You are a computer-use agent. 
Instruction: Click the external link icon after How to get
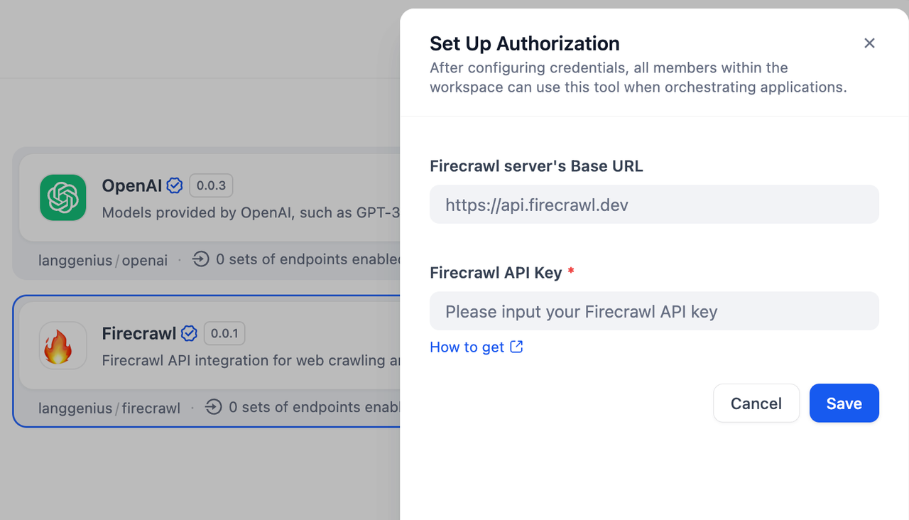516,347
